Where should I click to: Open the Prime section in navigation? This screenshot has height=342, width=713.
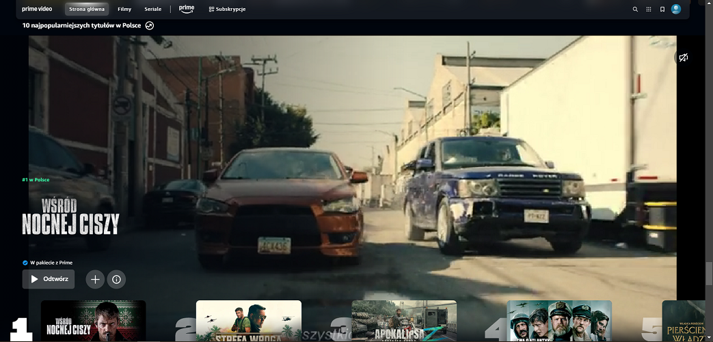[x=186, y=9]
